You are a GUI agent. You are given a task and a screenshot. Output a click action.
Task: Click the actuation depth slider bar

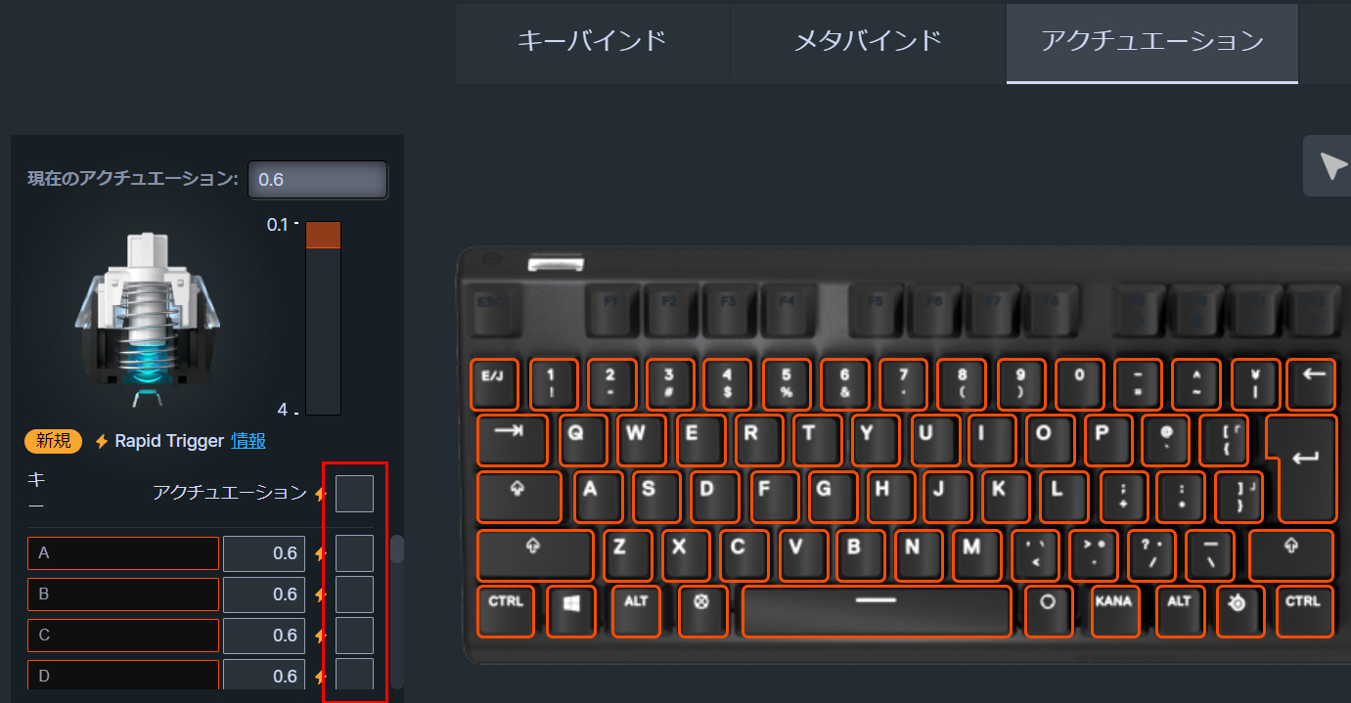coord(323,319)
